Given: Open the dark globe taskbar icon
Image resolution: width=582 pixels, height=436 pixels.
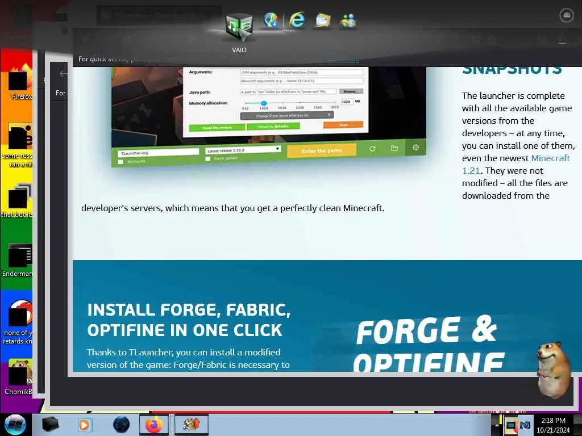Looking at the screenshot, I should click(121, 425).
